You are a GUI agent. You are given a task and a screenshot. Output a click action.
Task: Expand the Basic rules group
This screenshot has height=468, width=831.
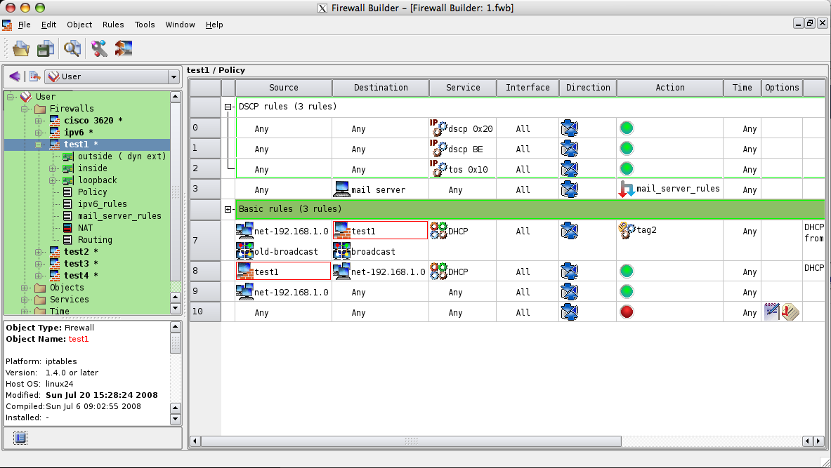pos(228,209)
